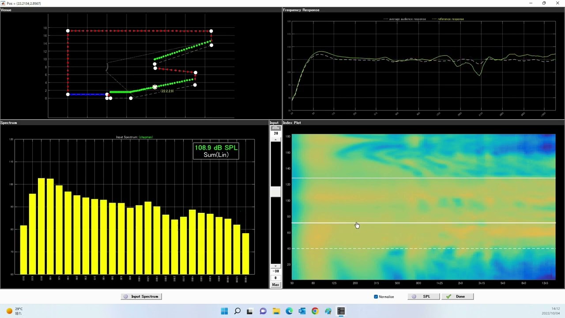This screenshot has width=565, height=318.
Task: Select the solid white line in Index Plot
Action: point(423,223)
